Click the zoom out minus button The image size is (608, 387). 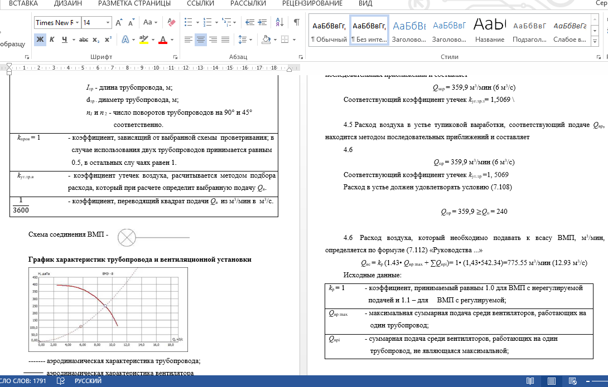coord(588,381)
